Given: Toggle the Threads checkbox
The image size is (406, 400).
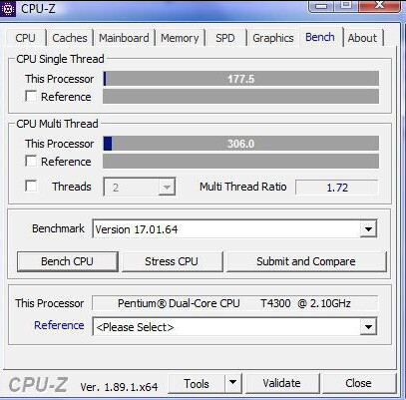Looking at the screenshot, I should [x=31, y=187].
